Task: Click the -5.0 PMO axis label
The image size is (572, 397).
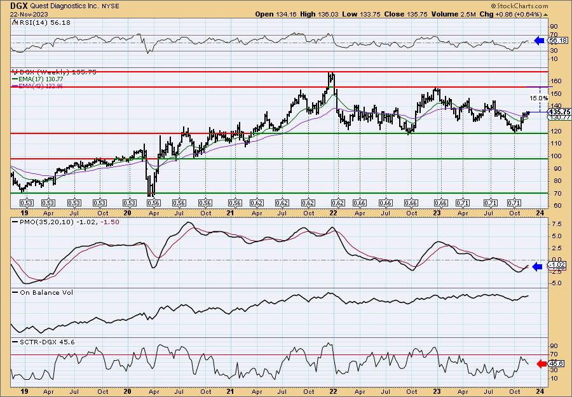Action: [555, 283]
